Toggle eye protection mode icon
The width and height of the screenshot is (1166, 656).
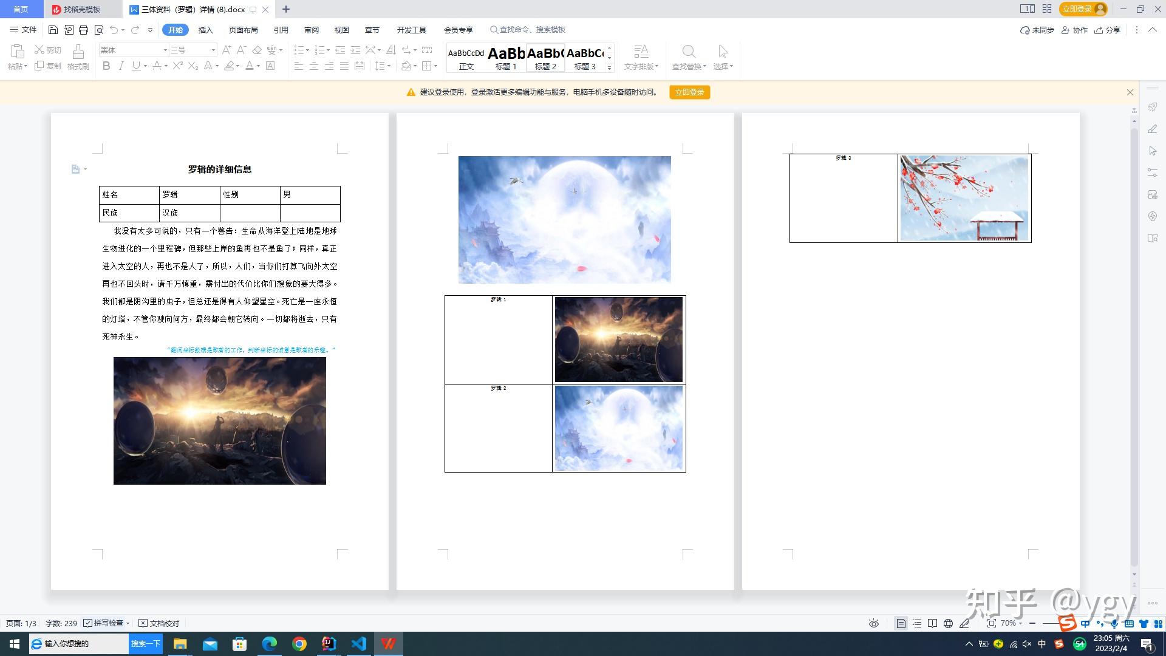873,623
